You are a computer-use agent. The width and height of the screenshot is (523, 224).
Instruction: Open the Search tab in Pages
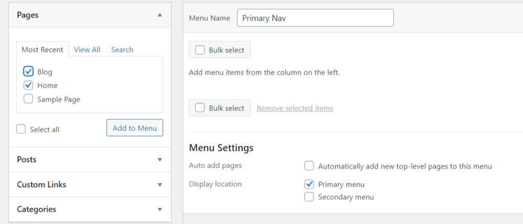tap(122, 49)
